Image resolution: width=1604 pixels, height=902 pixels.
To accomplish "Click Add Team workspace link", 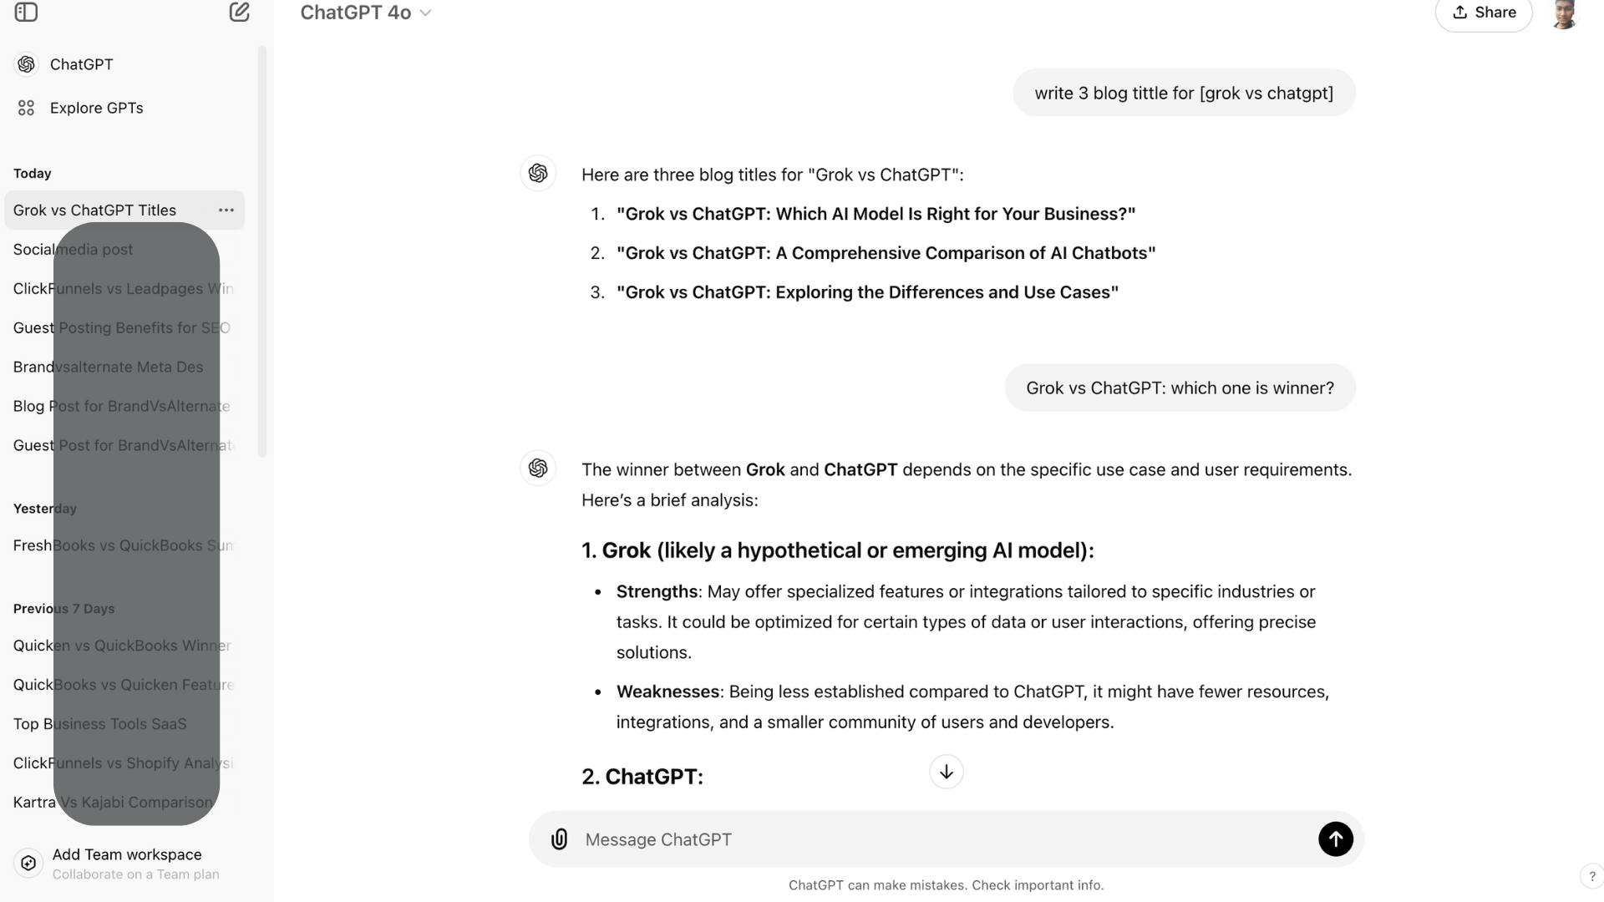I will [127, 854].
